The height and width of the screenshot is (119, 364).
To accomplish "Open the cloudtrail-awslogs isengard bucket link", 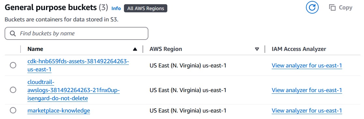I will pyautogui.click(x=74, y=90).
